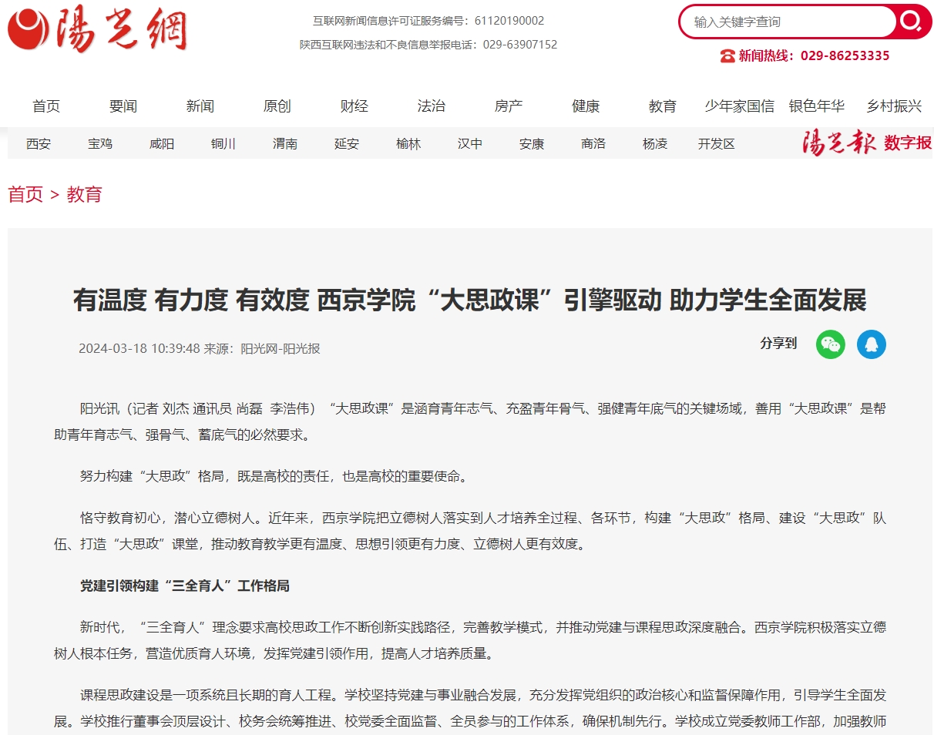Open the 少年家国信 section

(740, 106)
